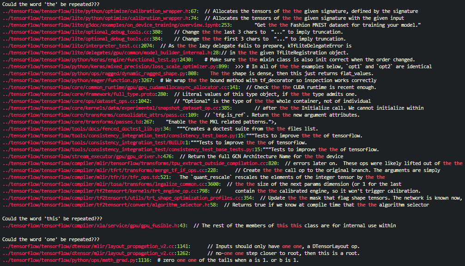The image size is (465, 266).
Task: Click the gpu_driver.h:476 path
Action: click(87, 156)
